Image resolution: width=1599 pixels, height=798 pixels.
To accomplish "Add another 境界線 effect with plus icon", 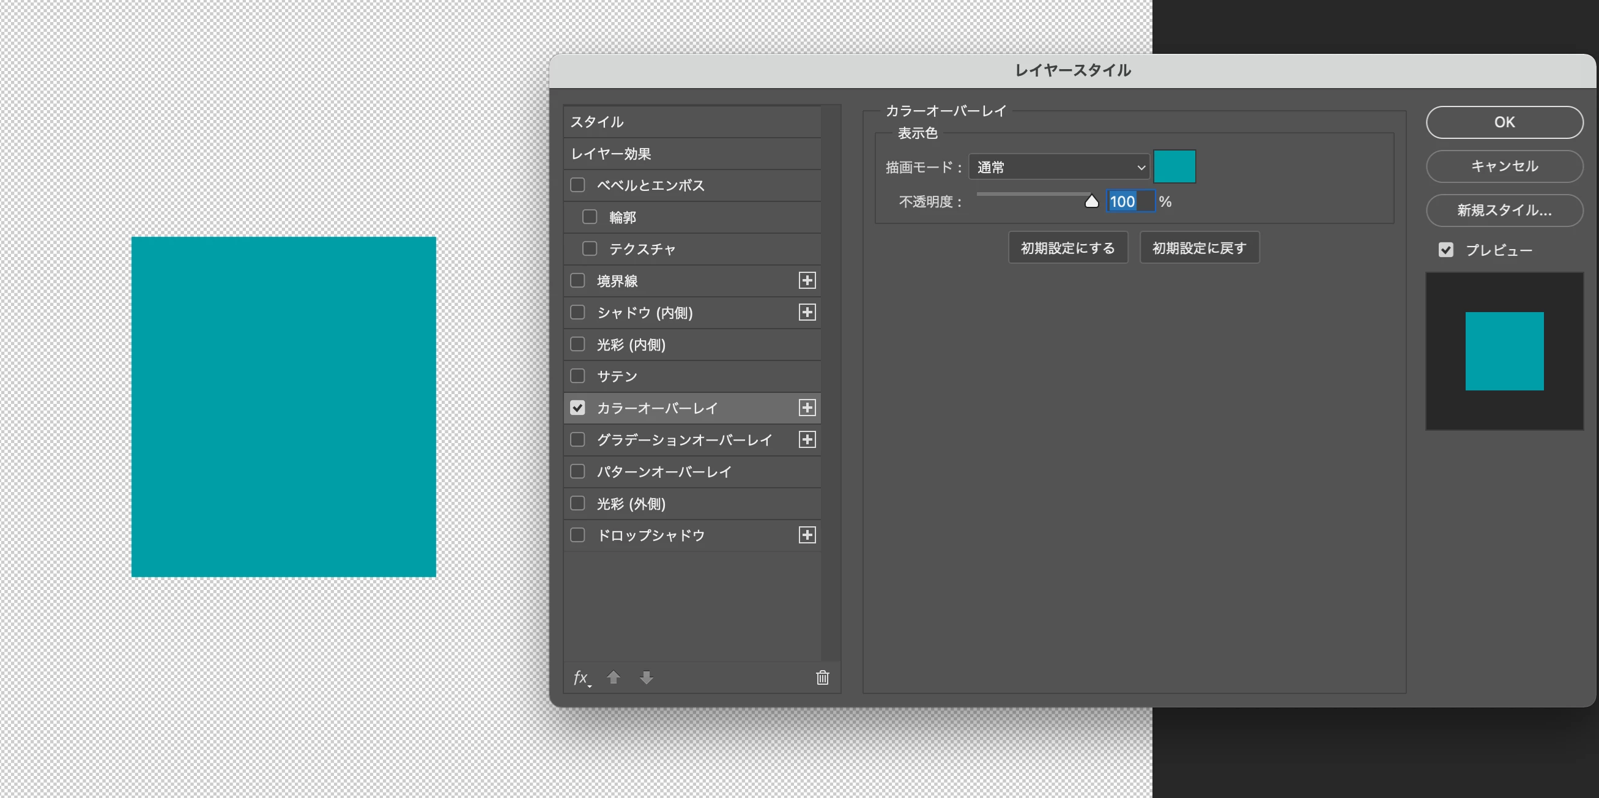I will [x=807, y=281].
